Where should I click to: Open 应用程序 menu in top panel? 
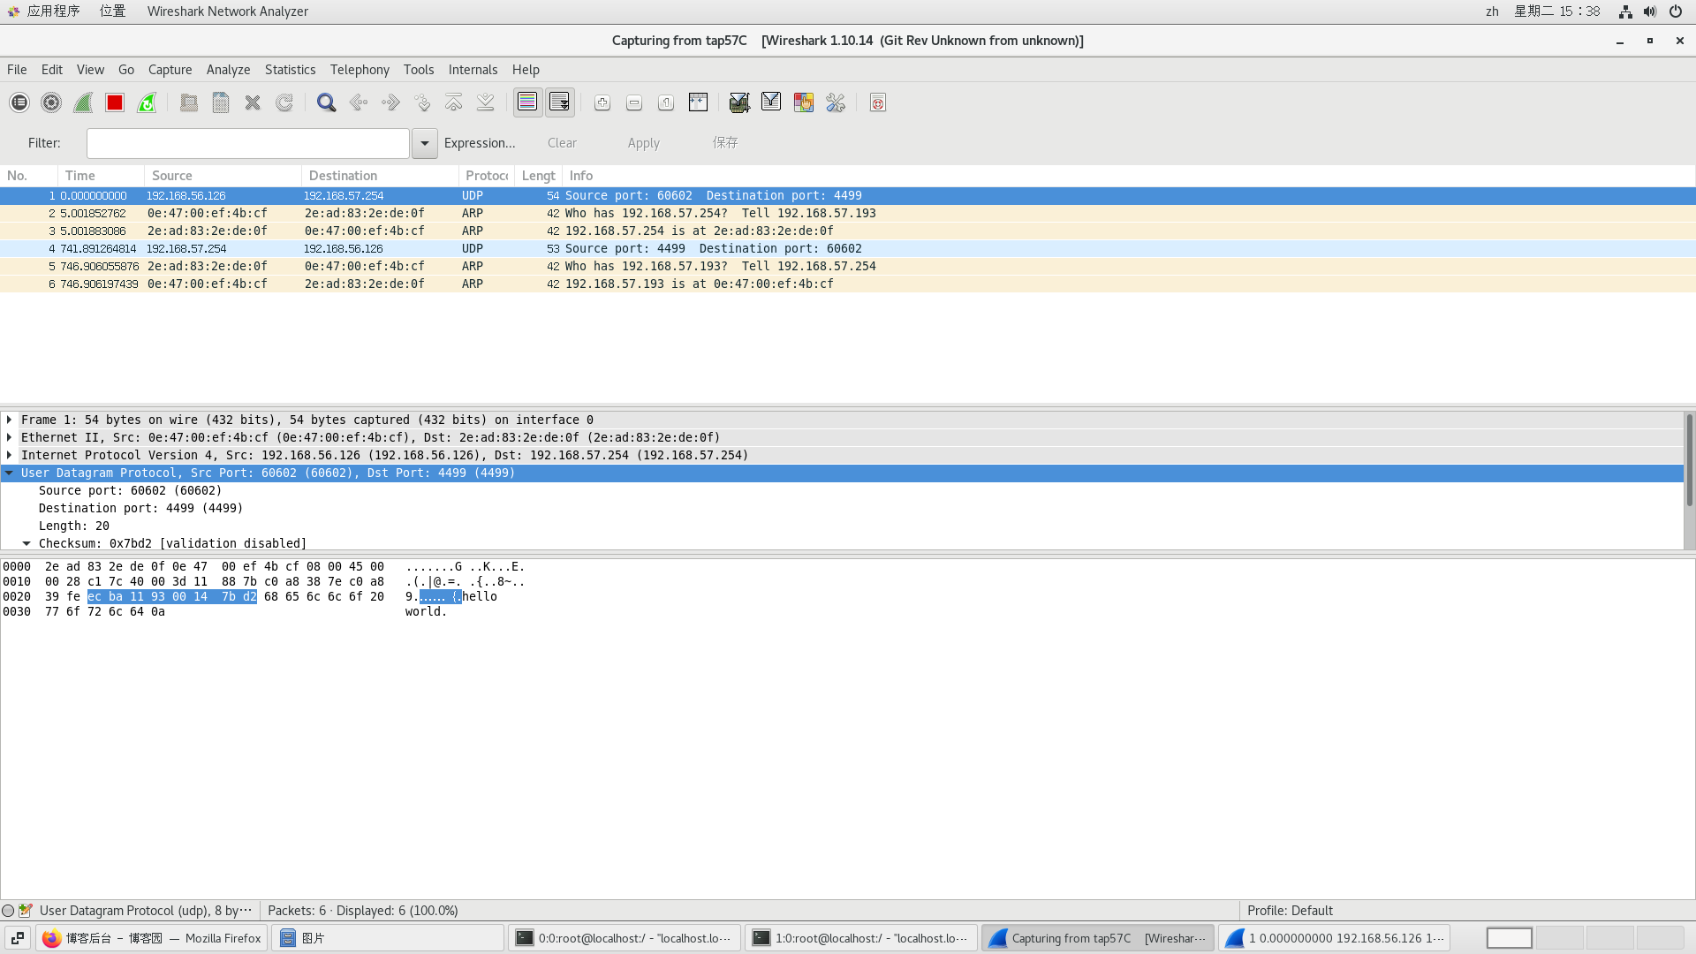[44, 11]
